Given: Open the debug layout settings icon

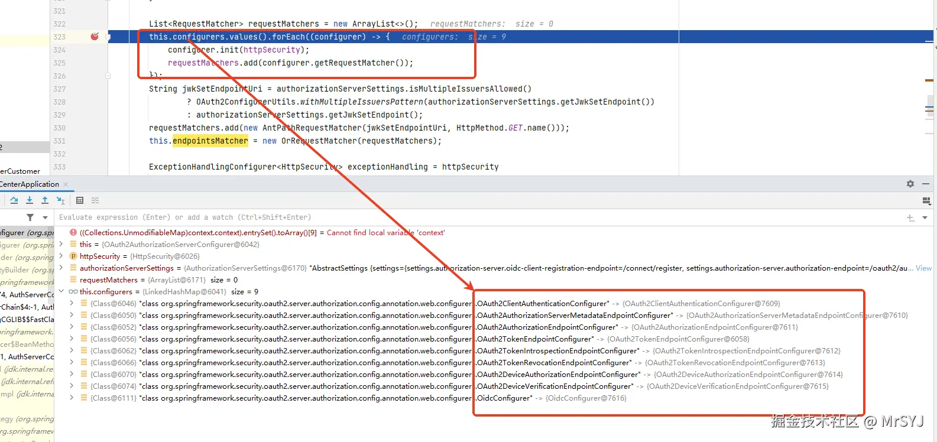Looking at the screenshot, I should (x=926, y=201).
